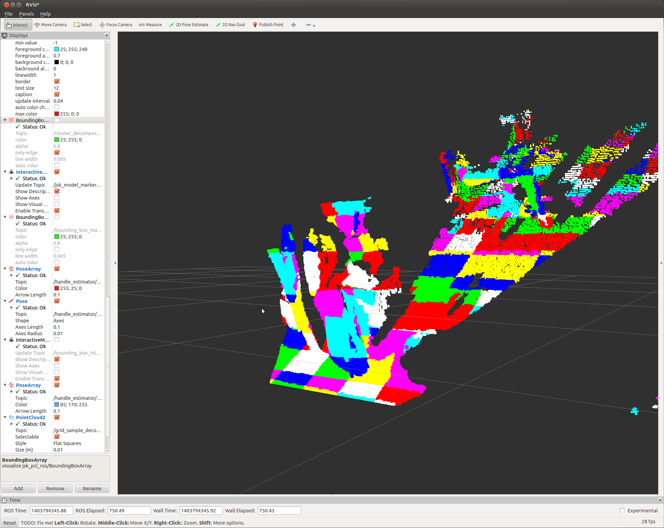Viewport: 664px width, 528px height.
Task: Select the PointCloud2 Topic value
Action: point(78,430)
